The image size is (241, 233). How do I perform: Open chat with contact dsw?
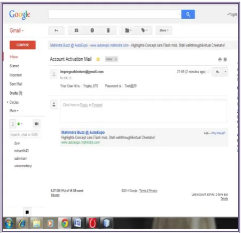coord(17,143)
